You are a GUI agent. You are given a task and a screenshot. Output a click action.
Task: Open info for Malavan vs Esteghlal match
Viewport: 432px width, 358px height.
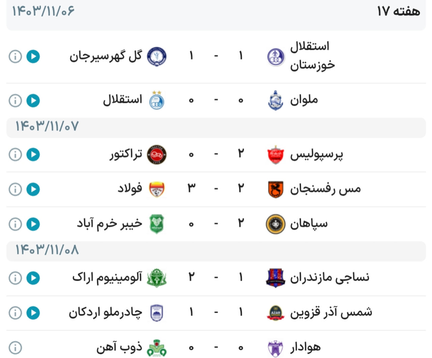point(15,101)
